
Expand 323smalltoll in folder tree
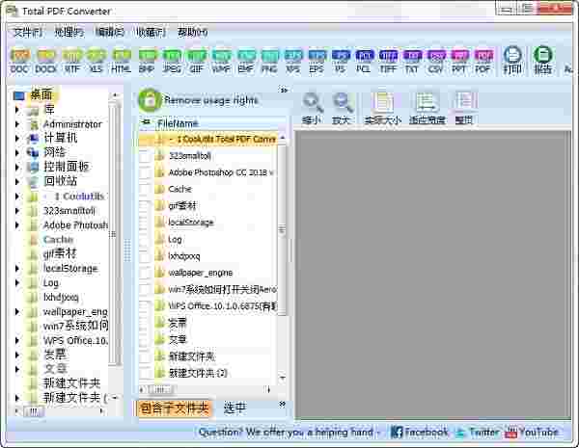17,211
